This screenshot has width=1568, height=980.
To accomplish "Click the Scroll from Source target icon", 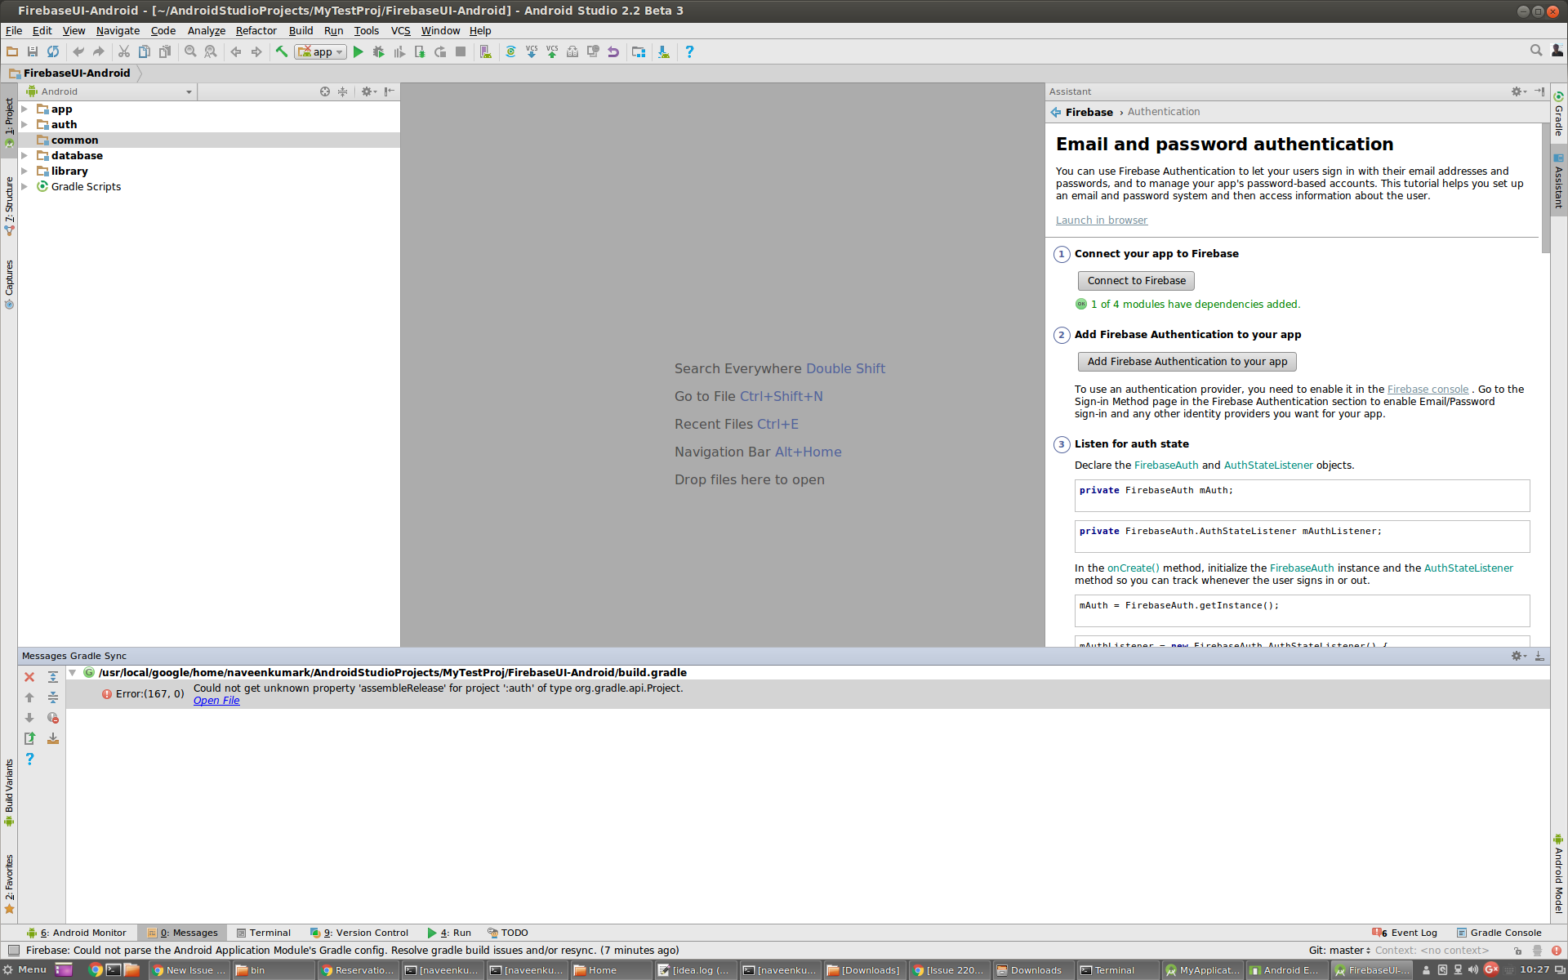I will (x=325, y=91).
